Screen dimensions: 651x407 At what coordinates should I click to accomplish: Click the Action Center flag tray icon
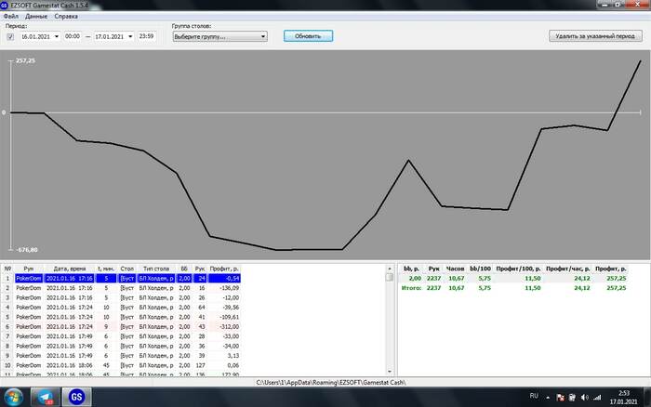560,398
